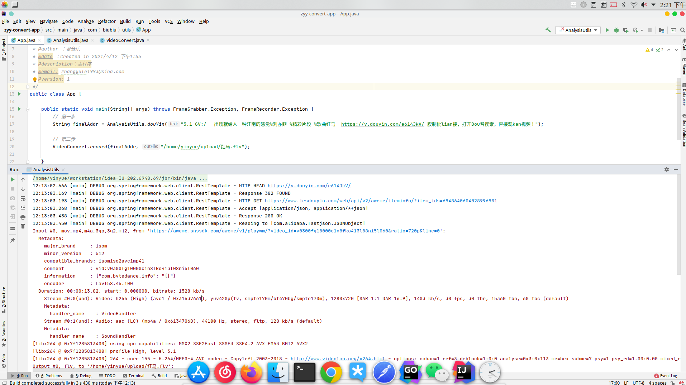
Task: Open the VCS menu
Action: coord(168,21)
